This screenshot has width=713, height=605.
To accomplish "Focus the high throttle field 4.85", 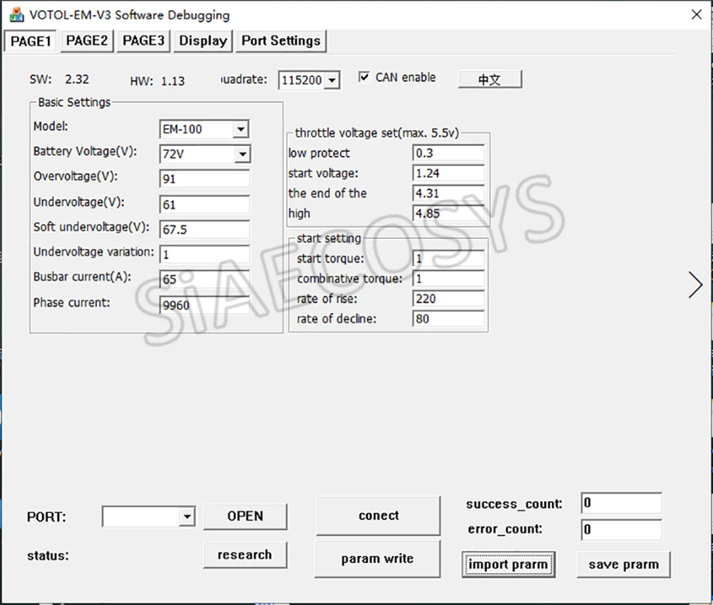I will (448, 213).
